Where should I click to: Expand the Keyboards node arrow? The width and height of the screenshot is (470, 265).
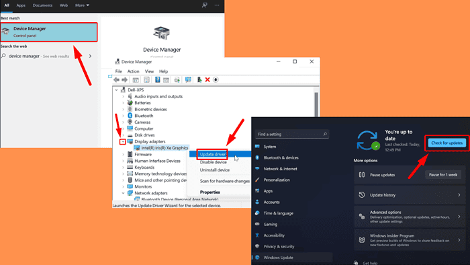[x=123, y=167]
